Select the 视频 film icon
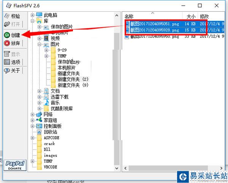 click(x=46, y=38)
